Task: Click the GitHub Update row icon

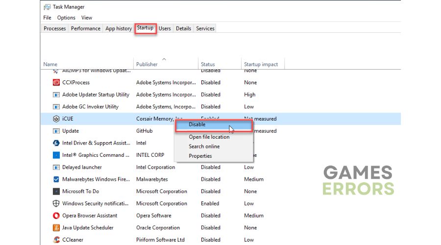Action: [x=56, y=131]
